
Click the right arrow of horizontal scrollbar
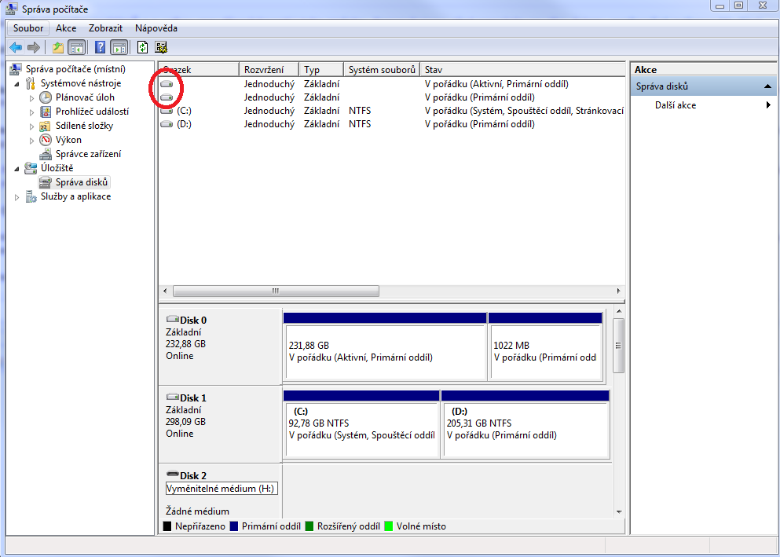[x=618, y=291]
